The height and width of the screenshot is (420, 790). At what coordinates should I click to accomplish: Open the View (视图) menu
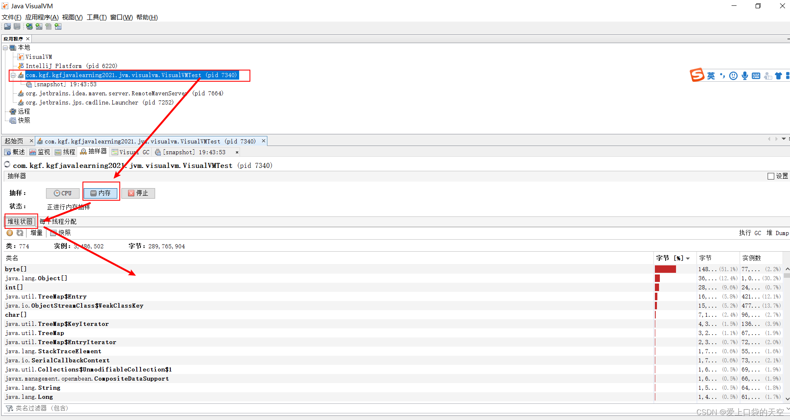coord(73,17)
